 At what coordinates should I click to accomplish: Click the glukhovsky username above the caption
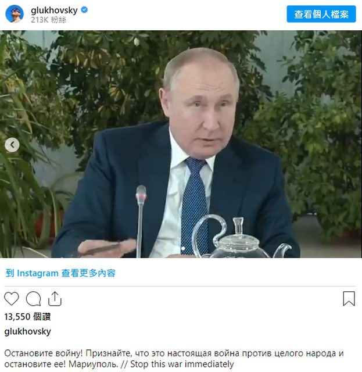coord(27,331)
